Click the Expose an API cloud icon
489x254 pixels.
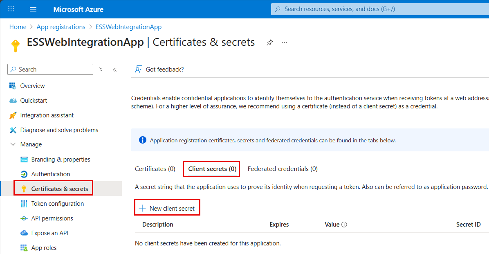[x=24, y=233]
